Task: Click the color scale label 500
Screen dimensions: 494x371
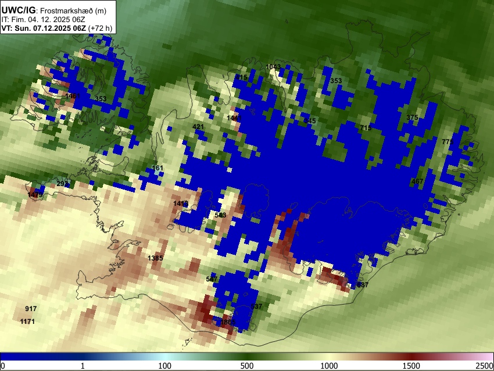Action: tap(246, 366)
